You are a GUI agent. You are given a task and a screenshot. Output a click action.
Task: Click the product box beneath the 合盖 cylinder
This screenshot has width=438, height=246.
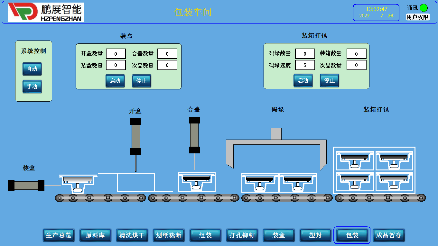click(197, 182)
